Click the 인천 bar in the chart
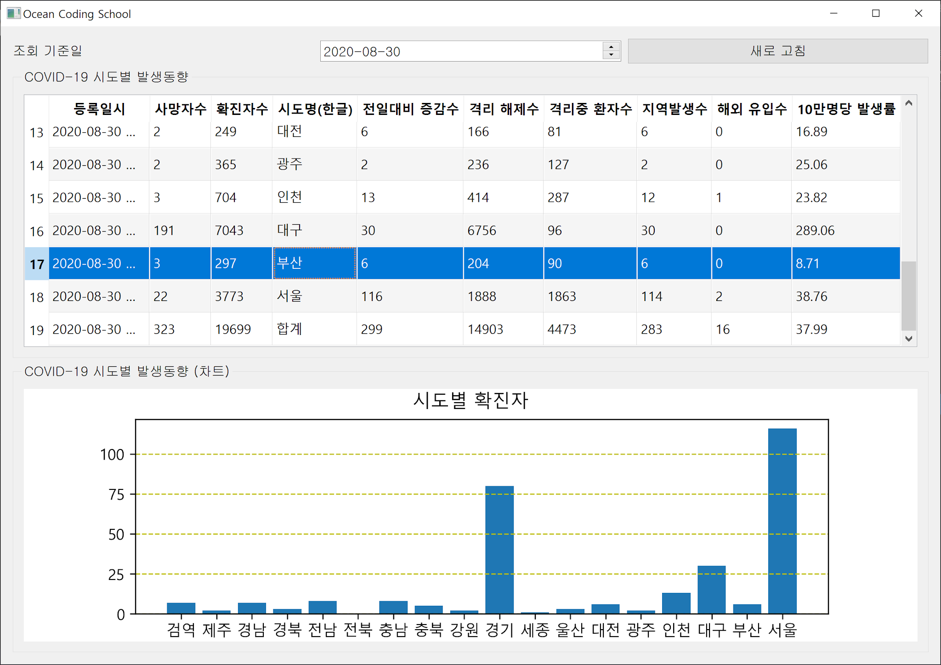 (676, 603)
